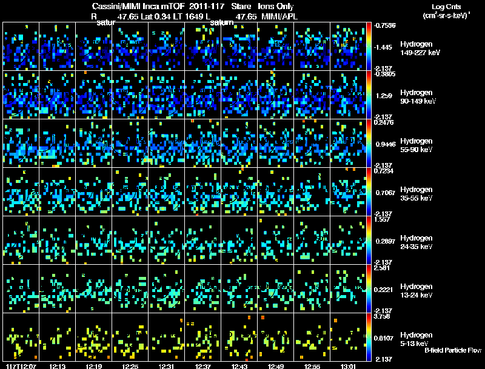Click the Hydrogen 24-35 keV row label

pyautogui.click(x=416, y=242)
